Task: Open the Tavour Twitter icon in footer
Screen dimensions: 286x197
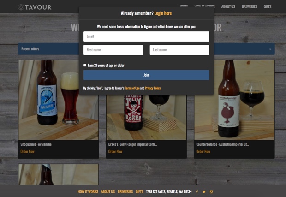Action: pos(204,192)
